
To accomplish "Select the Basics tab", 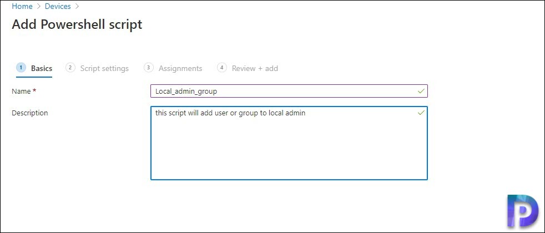I will pos(34,68).
